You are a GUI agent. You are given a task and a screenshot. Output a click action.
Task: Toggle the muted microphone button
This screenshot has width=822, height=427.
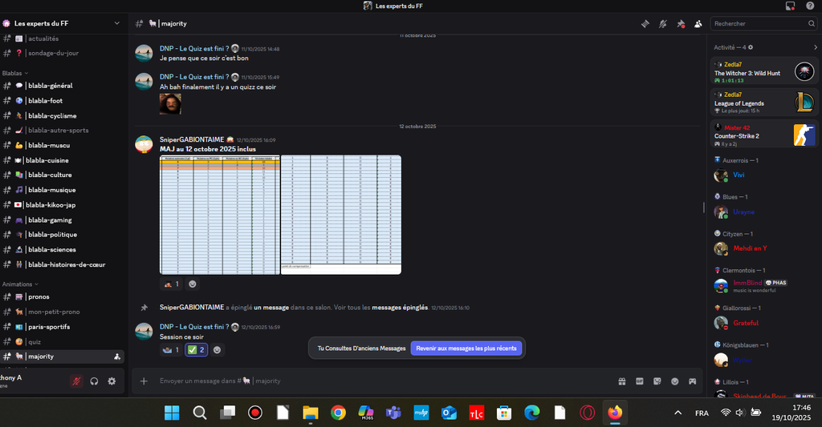pos(77,381)
